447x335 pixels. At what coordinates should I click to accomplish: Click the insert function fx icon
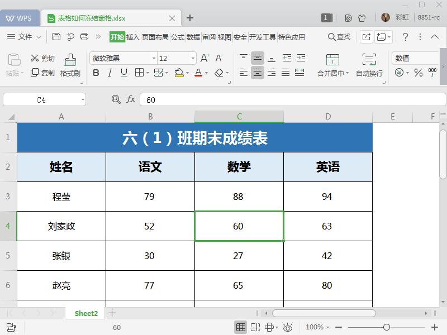[130, 99]
